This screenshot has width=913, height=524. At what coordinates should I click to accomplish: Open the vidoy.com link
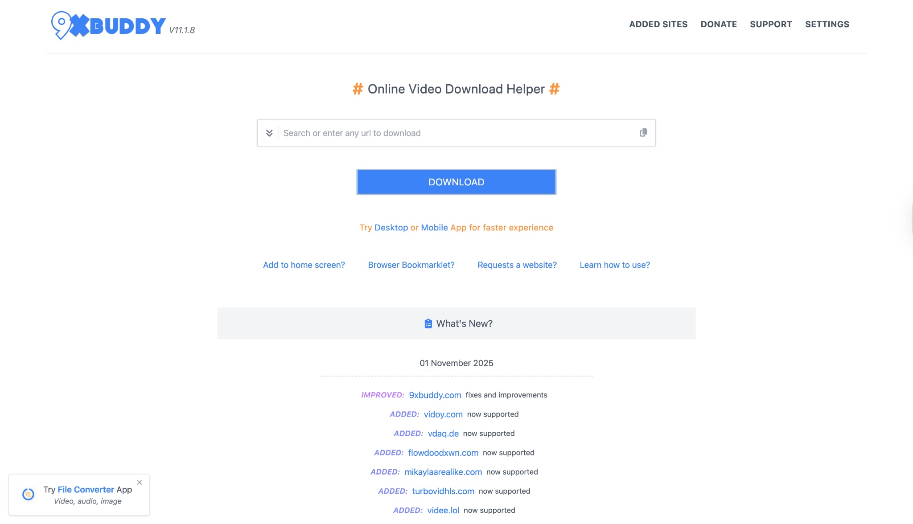(x=443, y=414)
